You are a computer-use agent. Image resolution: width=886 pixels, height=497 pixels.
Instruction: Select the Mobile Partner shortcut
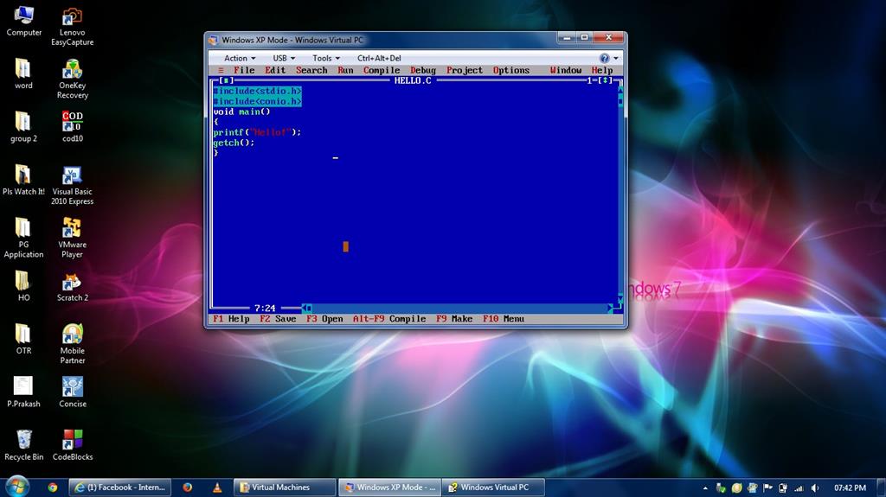click(73, 344)
